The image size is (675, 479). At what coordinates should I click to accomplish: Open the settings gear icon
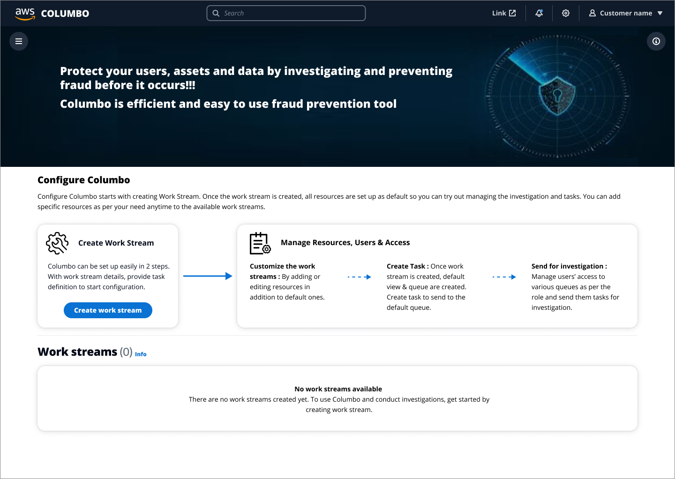[x=566, y=13]
